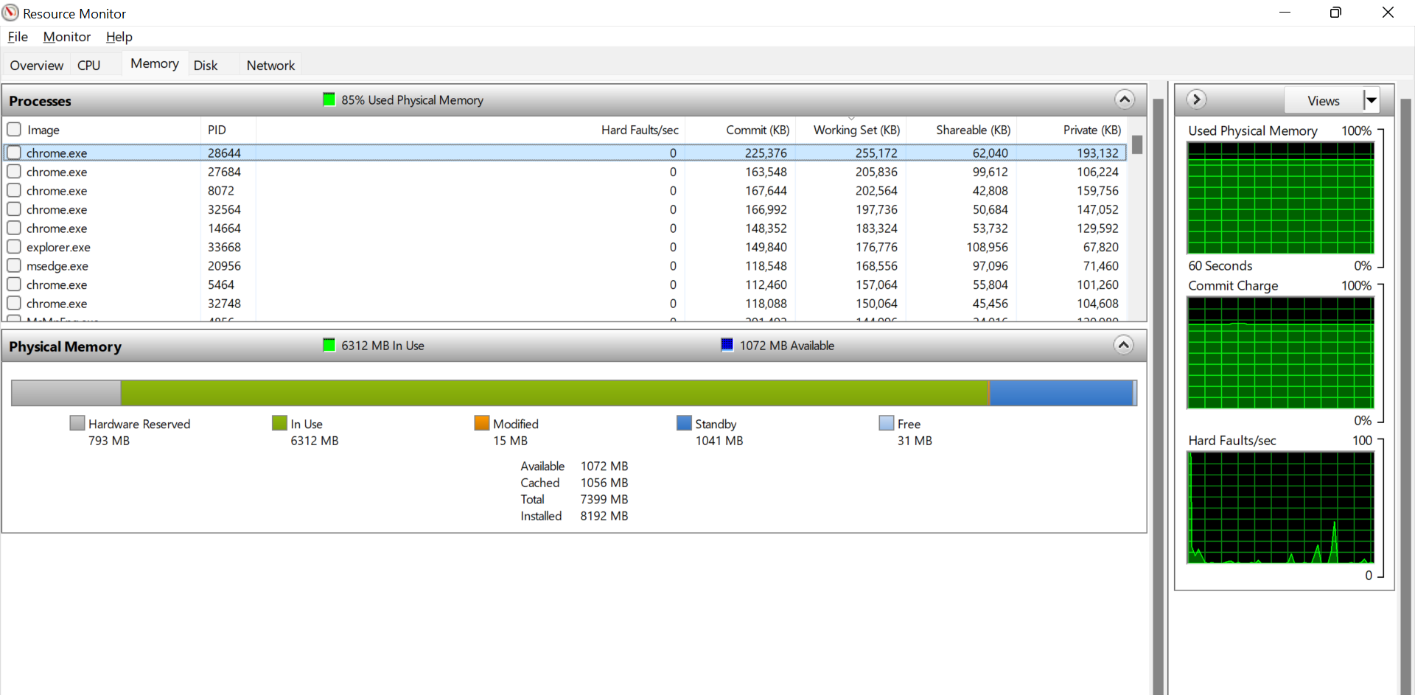The height and width of the screenshot is (695, 1415).
Task: Click the green In Use indicator icon
Action: click(329, 345)
